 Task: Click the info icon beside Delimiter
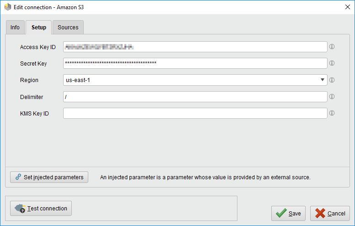click(333, 97)
